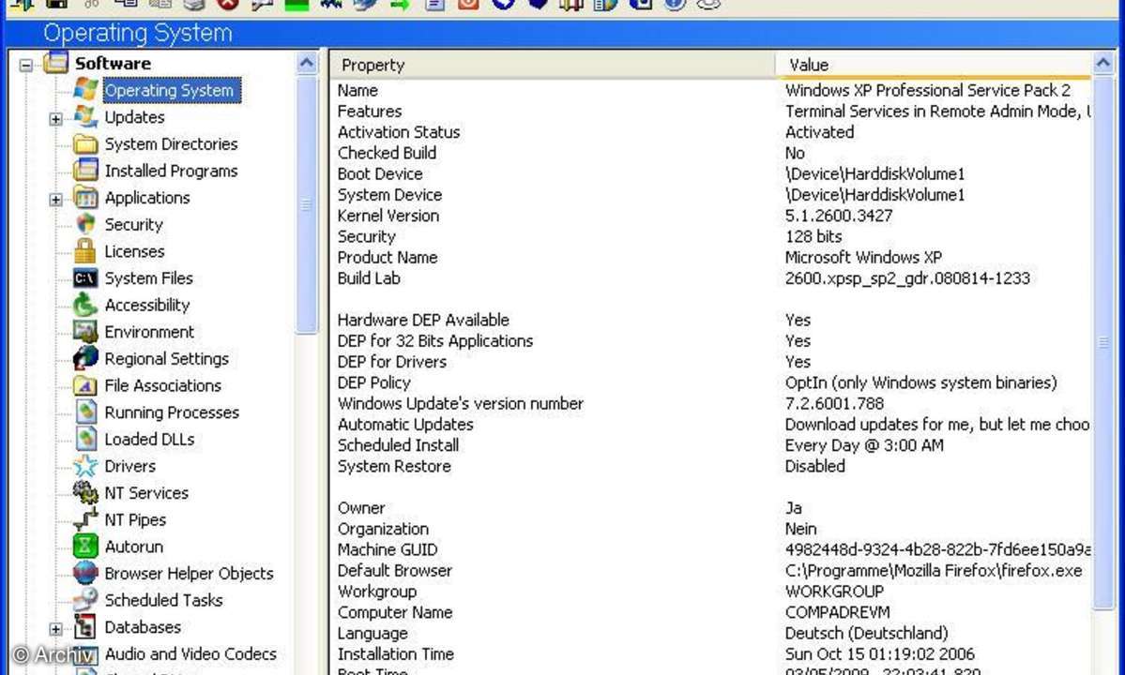Click the Machine GUID value
This screenshot has width=1125, height=675.
coord(937,549)
